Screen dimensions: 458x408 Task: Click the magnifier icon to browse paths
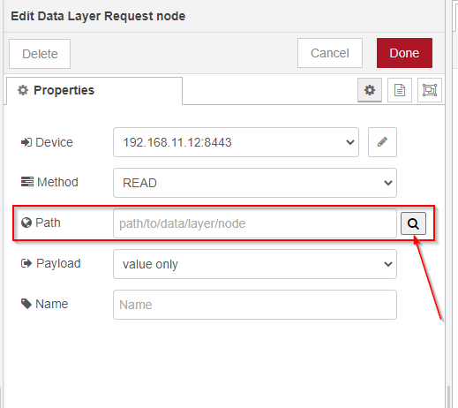pos(413,223)
